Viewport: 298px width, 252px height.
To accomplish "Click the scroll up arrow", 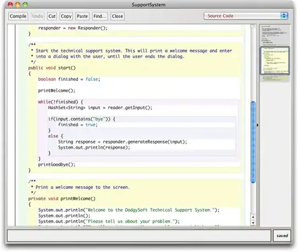I will [253, 217].
